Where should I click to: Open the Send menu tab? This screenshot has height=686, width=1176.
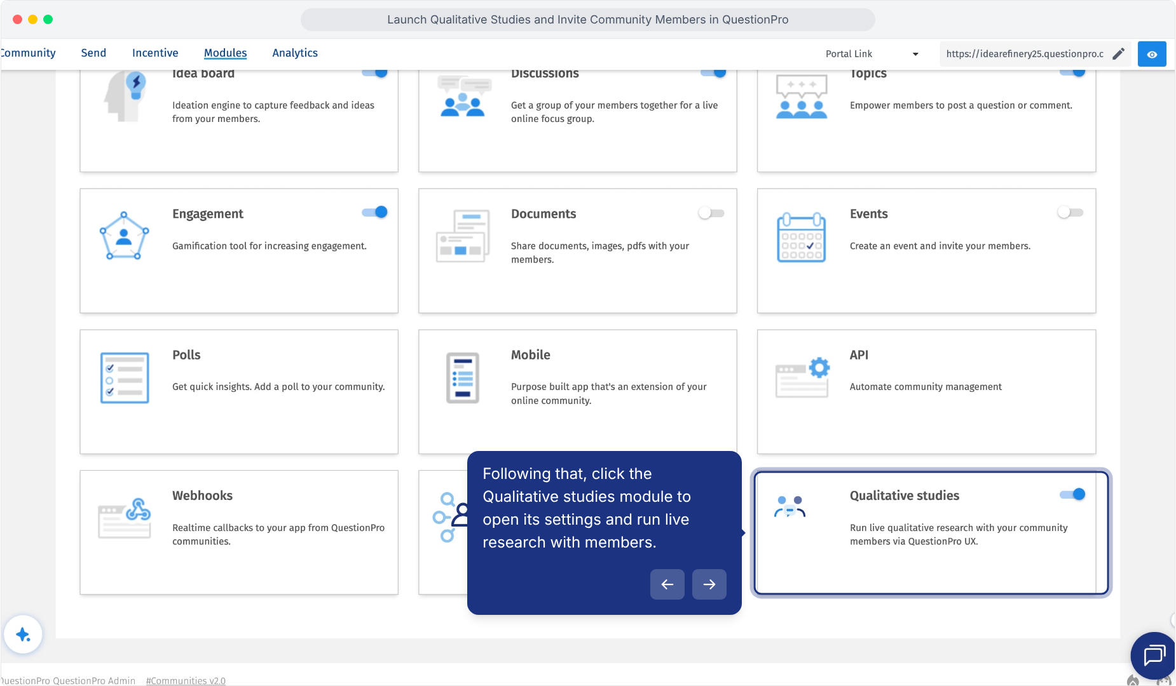tap(93, 53)
